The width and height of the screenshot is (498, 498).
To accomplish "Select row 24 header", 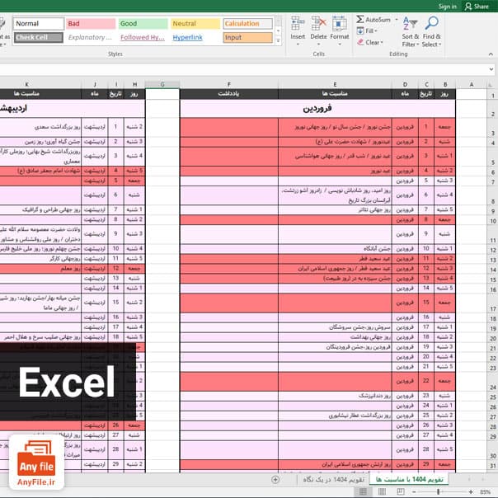I will click(x=492, y=381).
